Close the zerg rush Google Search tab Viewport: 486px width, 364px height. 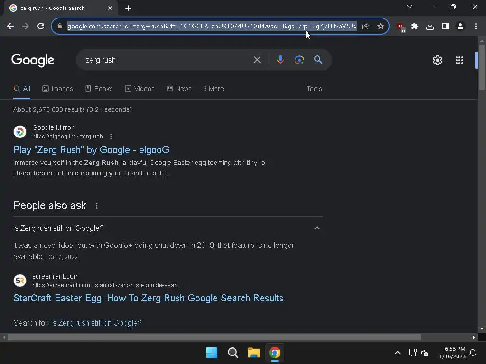110,8
